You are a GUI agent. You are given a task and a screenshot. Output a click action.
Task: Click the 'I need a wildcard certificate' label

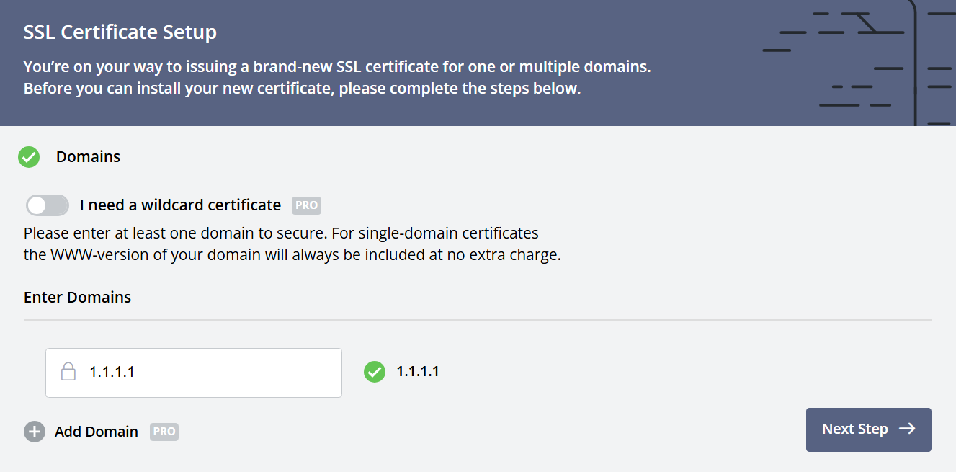point(180,205)
